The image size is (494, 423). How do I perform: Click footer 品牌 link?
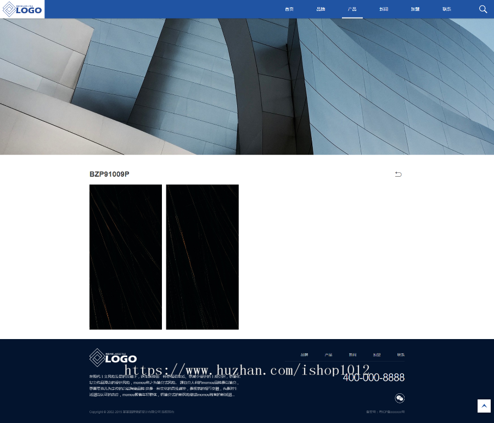(304, 354)
